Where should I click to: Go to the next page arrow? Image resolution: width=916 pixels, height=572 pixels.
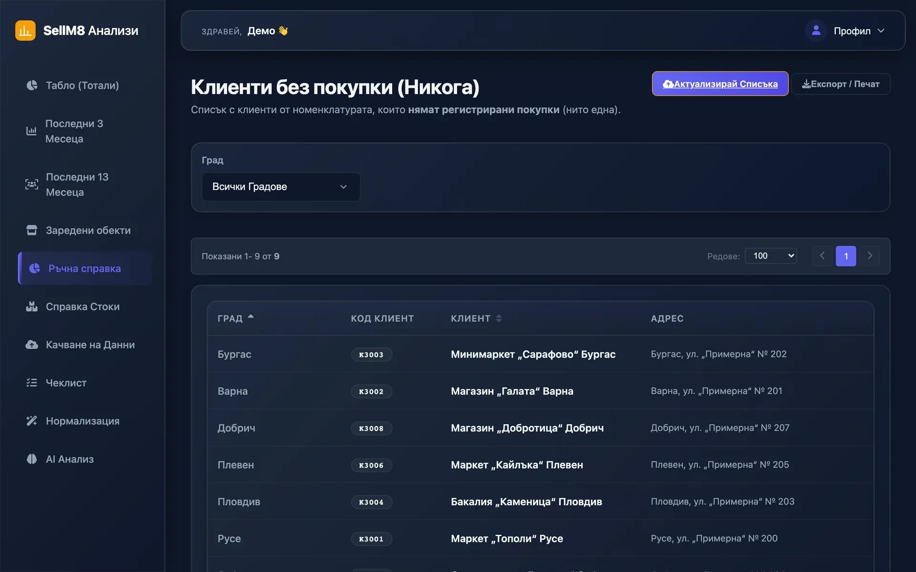[870, 256]
